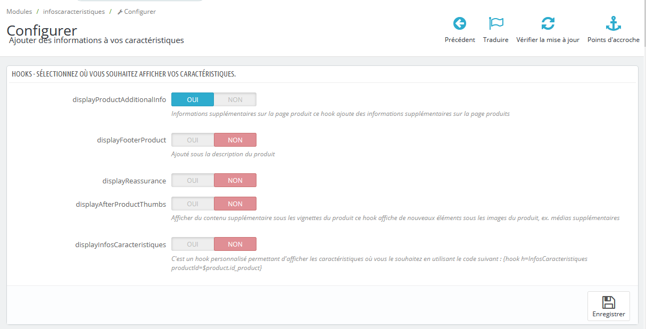Click the displayFooterProduct label
The height and width of the screenshot is (329, 646).
click(x=131, y=140)
